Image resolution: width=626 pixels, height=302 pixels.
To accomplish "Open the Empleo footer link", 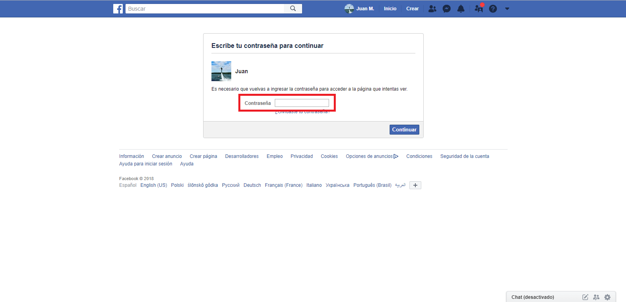I will point(275,156).
